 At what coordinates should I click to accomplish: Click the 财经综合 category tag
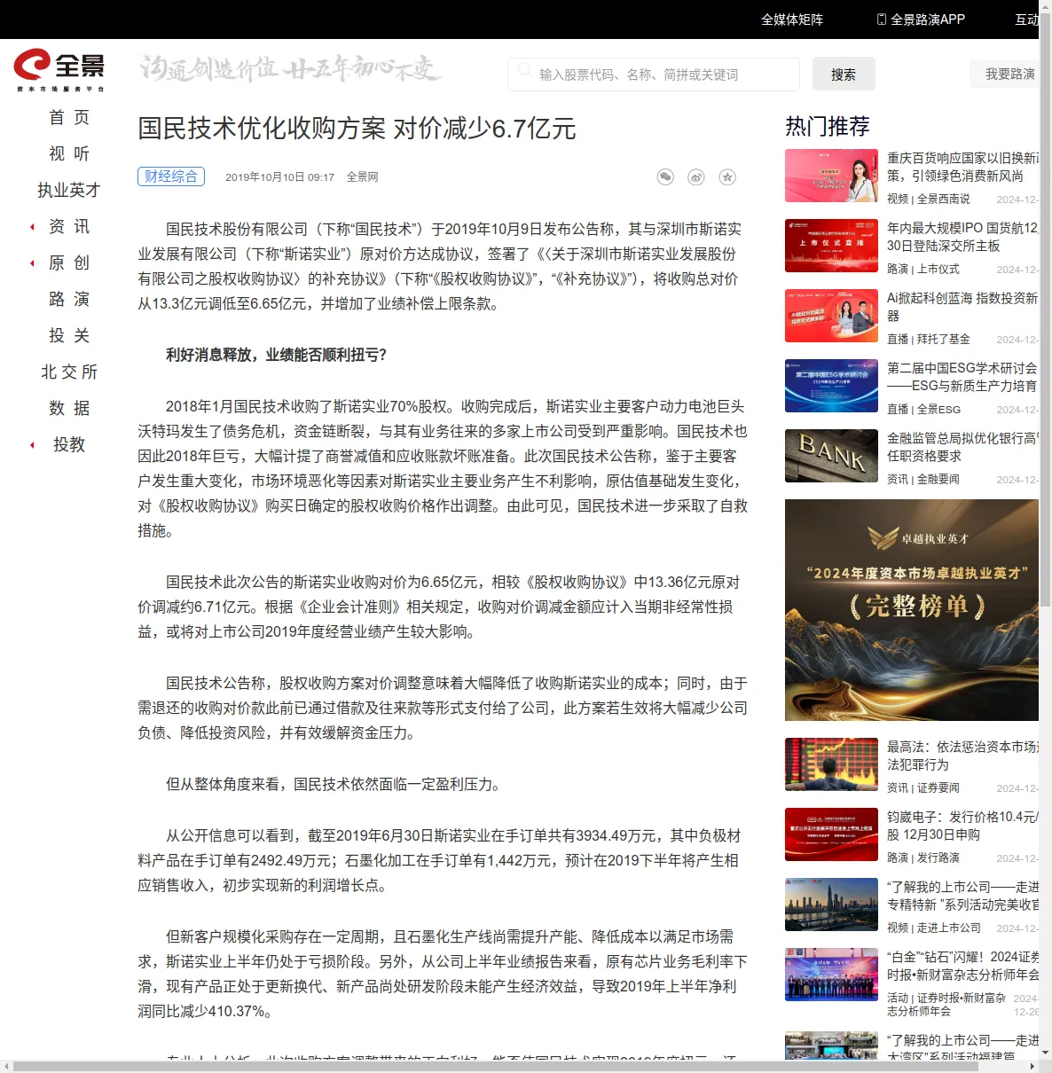pos(171,176)
